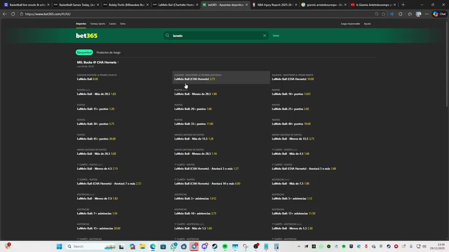The image size is (449, 252).
Task: Switch to the LaMelo Ball (Charlotte Hornets) tab
Action: pyautogui.click(x=176, y=5)
